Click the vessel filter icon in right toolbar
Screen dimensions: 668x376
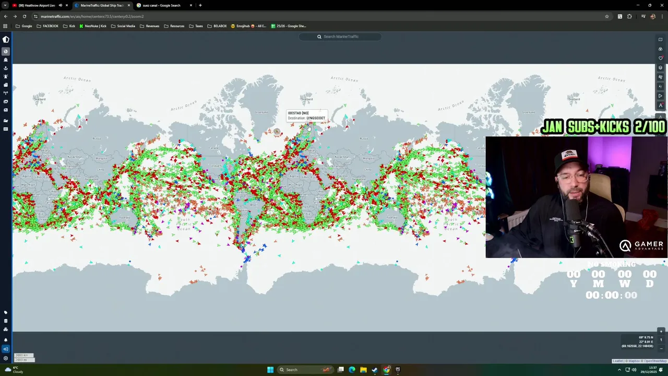(661, 67)
